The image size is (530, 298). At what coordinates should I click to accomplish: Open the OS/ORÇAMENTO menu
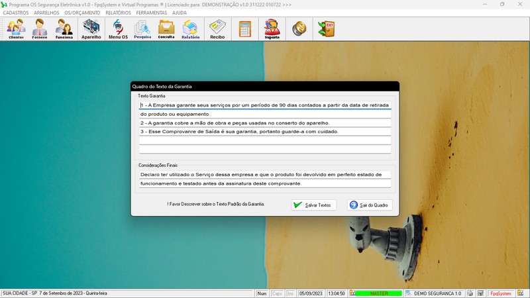[x=82, y=13]
